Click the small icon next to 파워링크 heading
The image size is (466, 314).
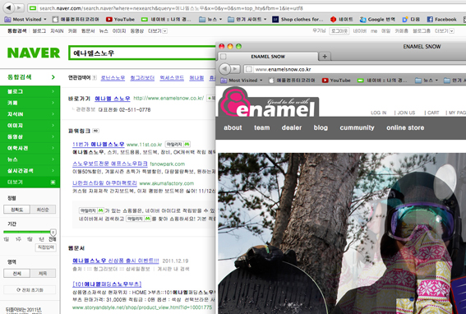pyautogui.click(x=95, y=131)
